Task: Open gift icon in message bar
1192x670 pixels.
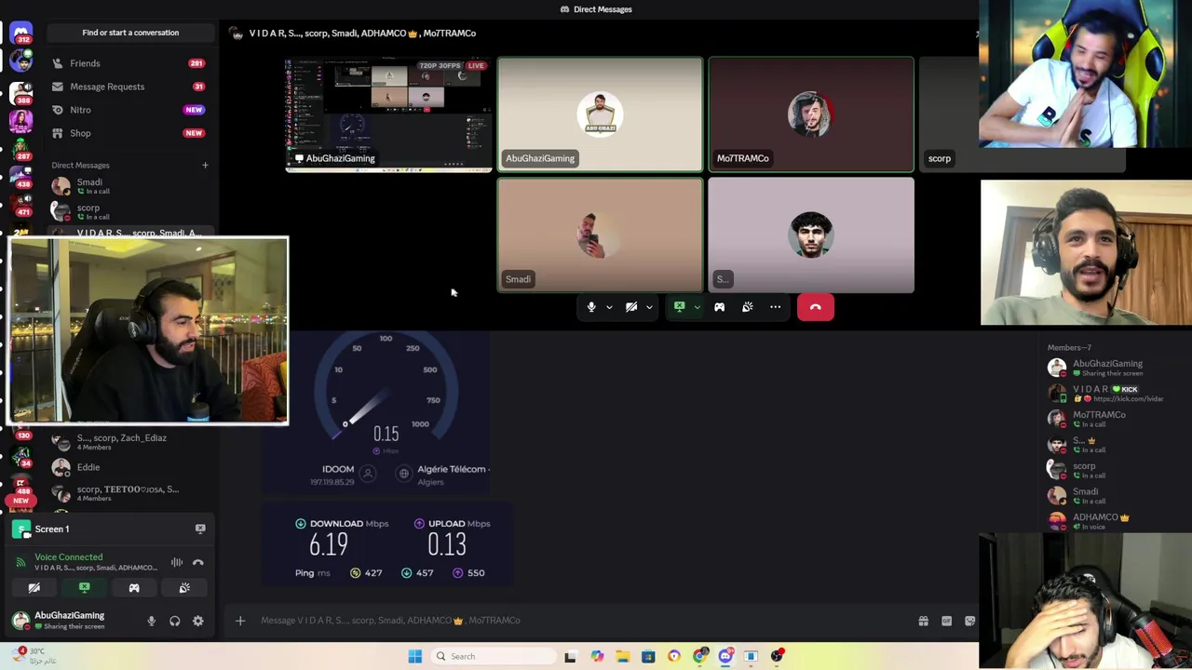Action: (x=923, y=621)
